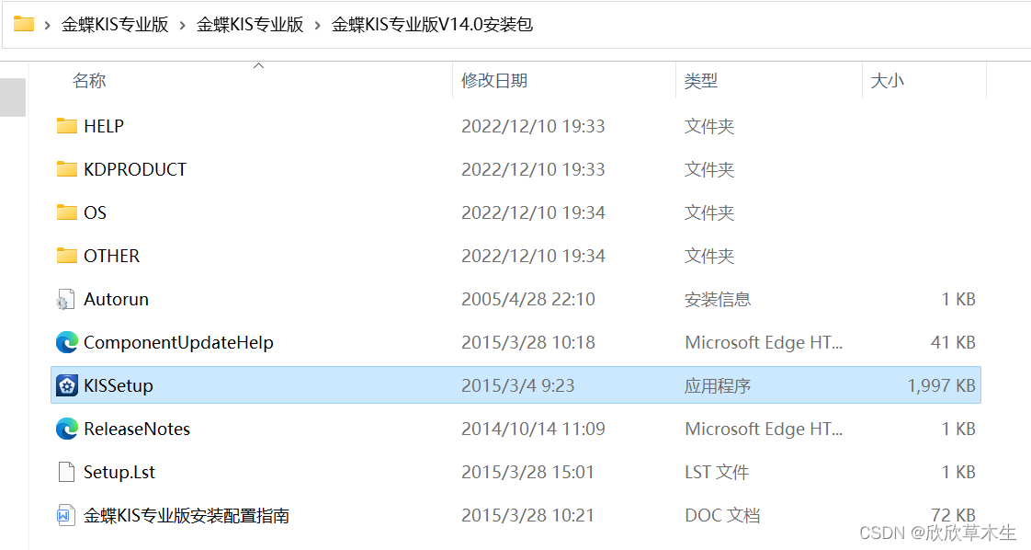
Task: Select the OS folder name
Action: [x=95, y=212]
